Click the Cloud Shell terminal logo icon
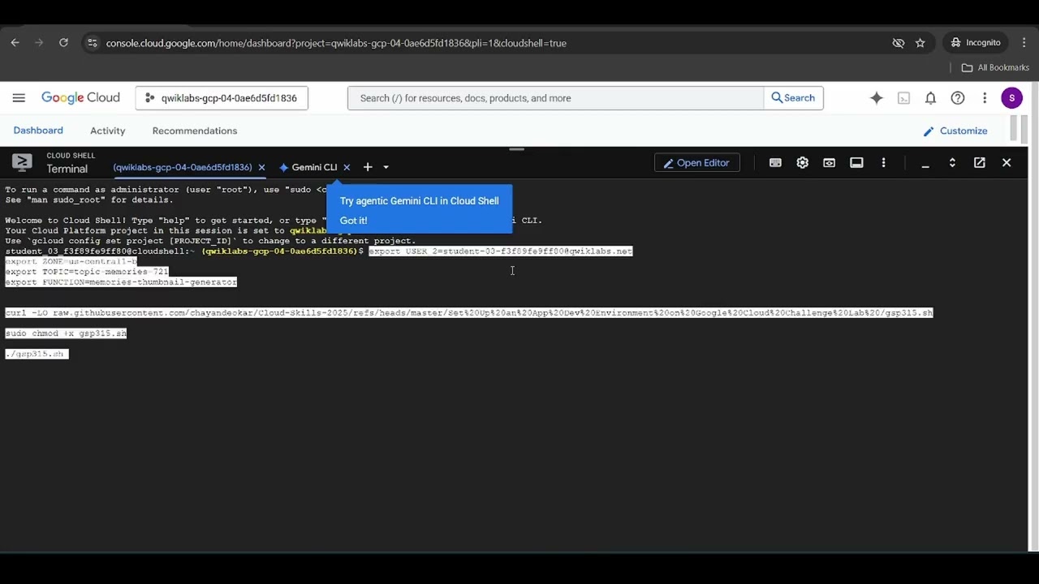 coord(22,162)
